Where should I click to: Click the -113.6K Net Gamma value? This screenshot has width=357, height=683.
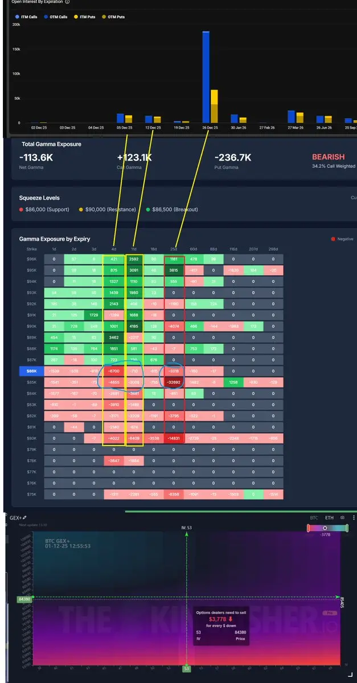(x=36, y=157)
